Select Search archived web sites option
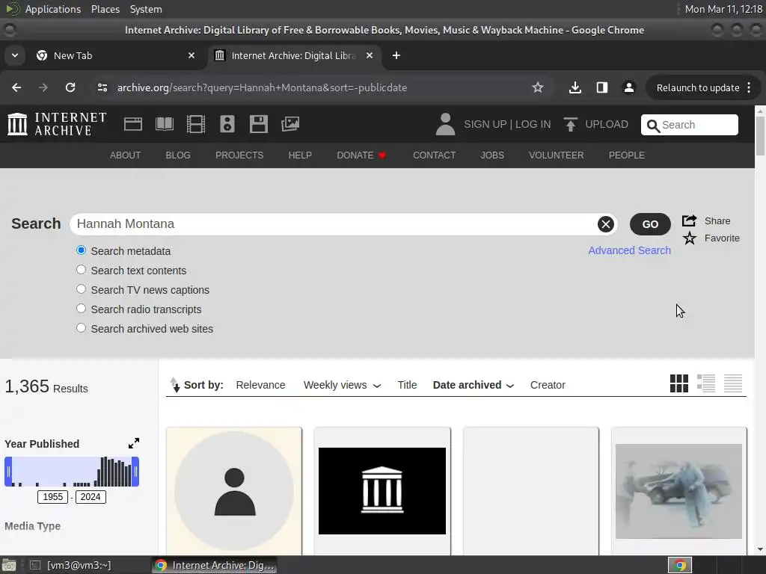 [81, 329]
